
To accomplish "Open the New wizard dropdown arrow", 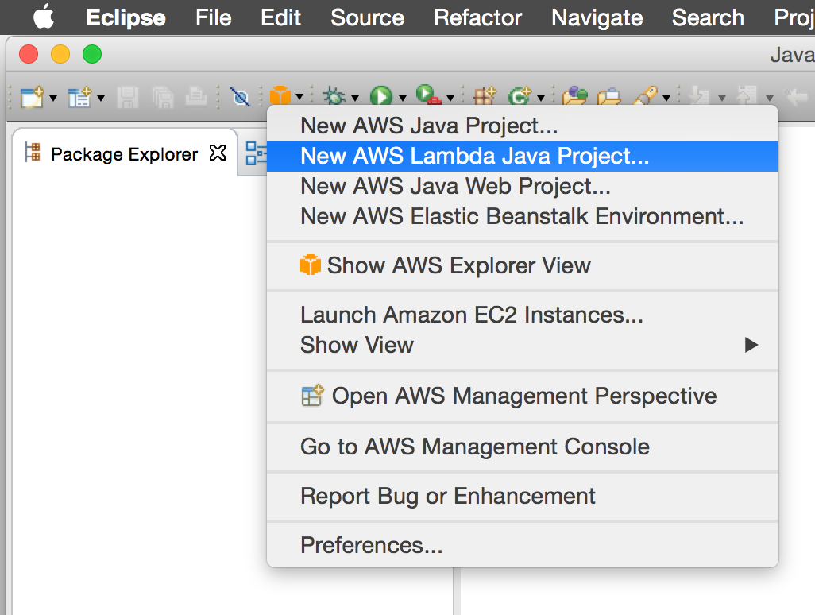I will [x=53, y=99].
